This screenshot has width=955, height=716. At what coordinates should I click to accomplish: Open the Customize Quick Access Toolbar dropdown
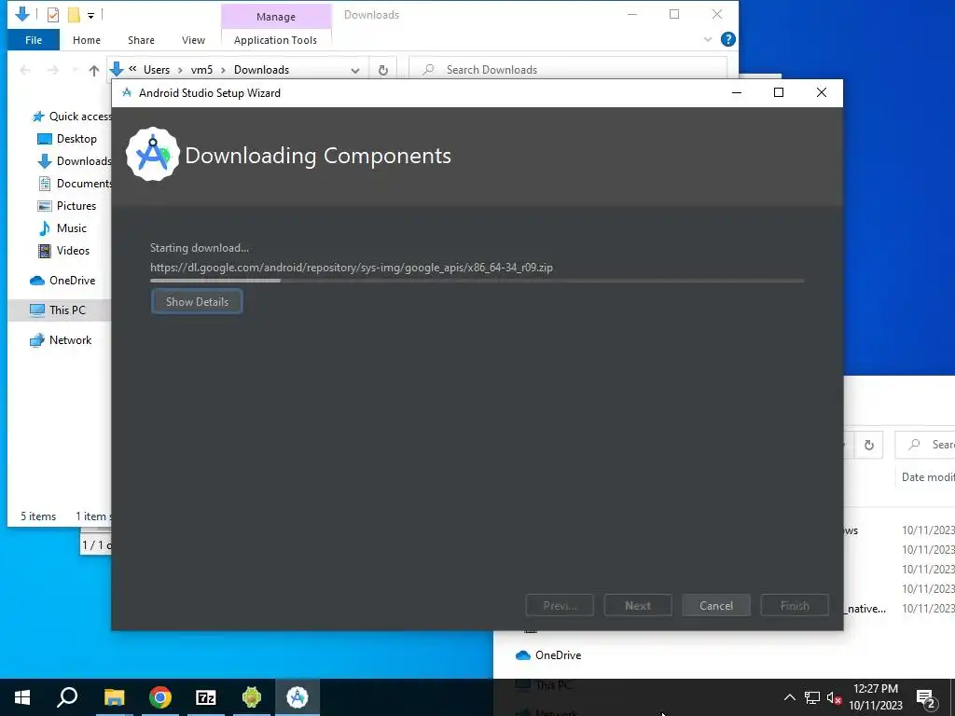pyautogui.click(x=90, y=15)
